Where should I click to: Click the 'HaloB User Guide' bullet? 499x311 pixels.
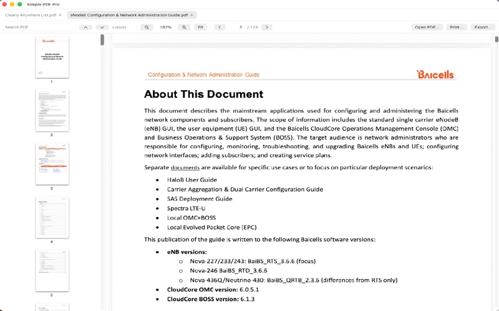192,180
